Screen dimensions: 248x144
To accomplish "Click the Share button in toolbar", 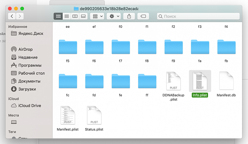I will click(x=129, y=16).
